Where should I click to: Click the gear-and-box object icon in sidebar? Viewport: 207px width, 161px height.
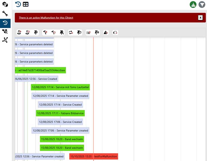coord(5,4)
